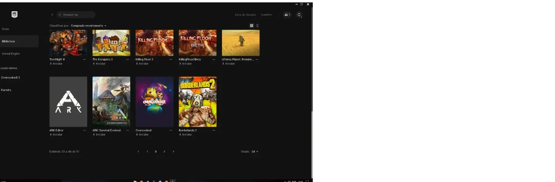The image size is (555, 182).
Task: Install KillingFloor2Beta
Action: [x=185, y=63]
